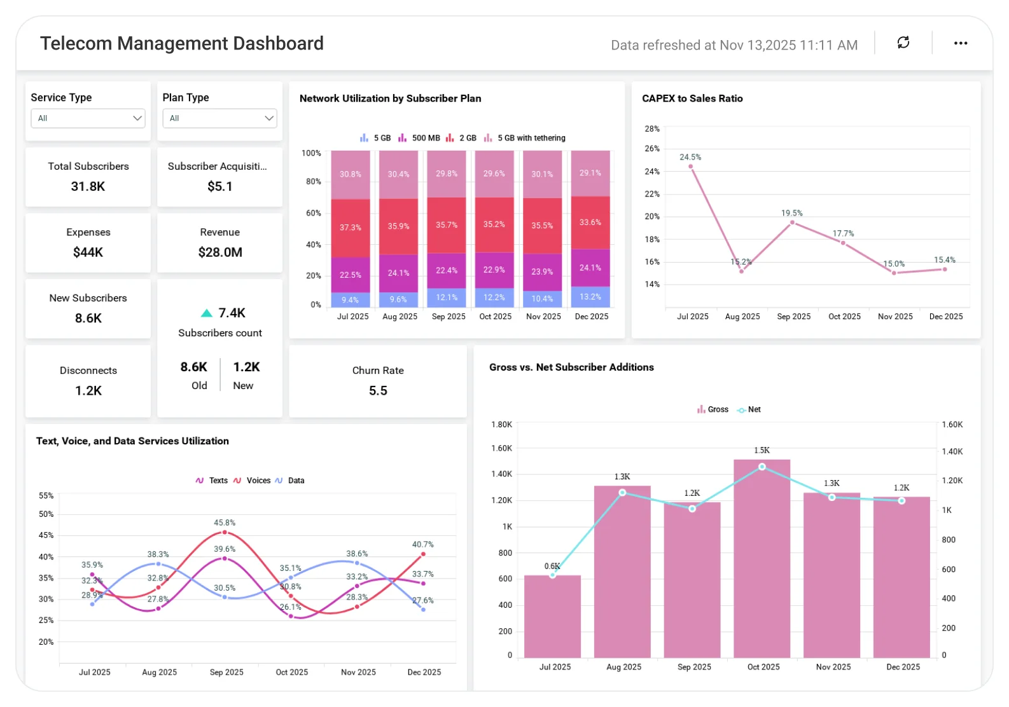Click the Text, Voice, and Data Services title
The width and height of the screenshot is (1009, 707).
pyautogui.click(x=132, y=441)
